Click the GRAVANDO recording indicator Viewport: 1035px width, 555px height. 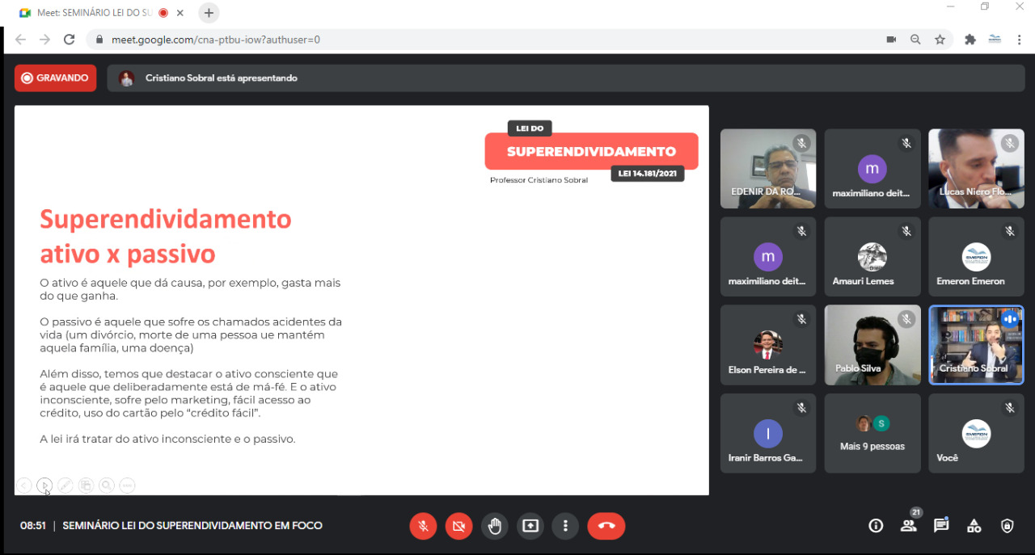point(55,78)
